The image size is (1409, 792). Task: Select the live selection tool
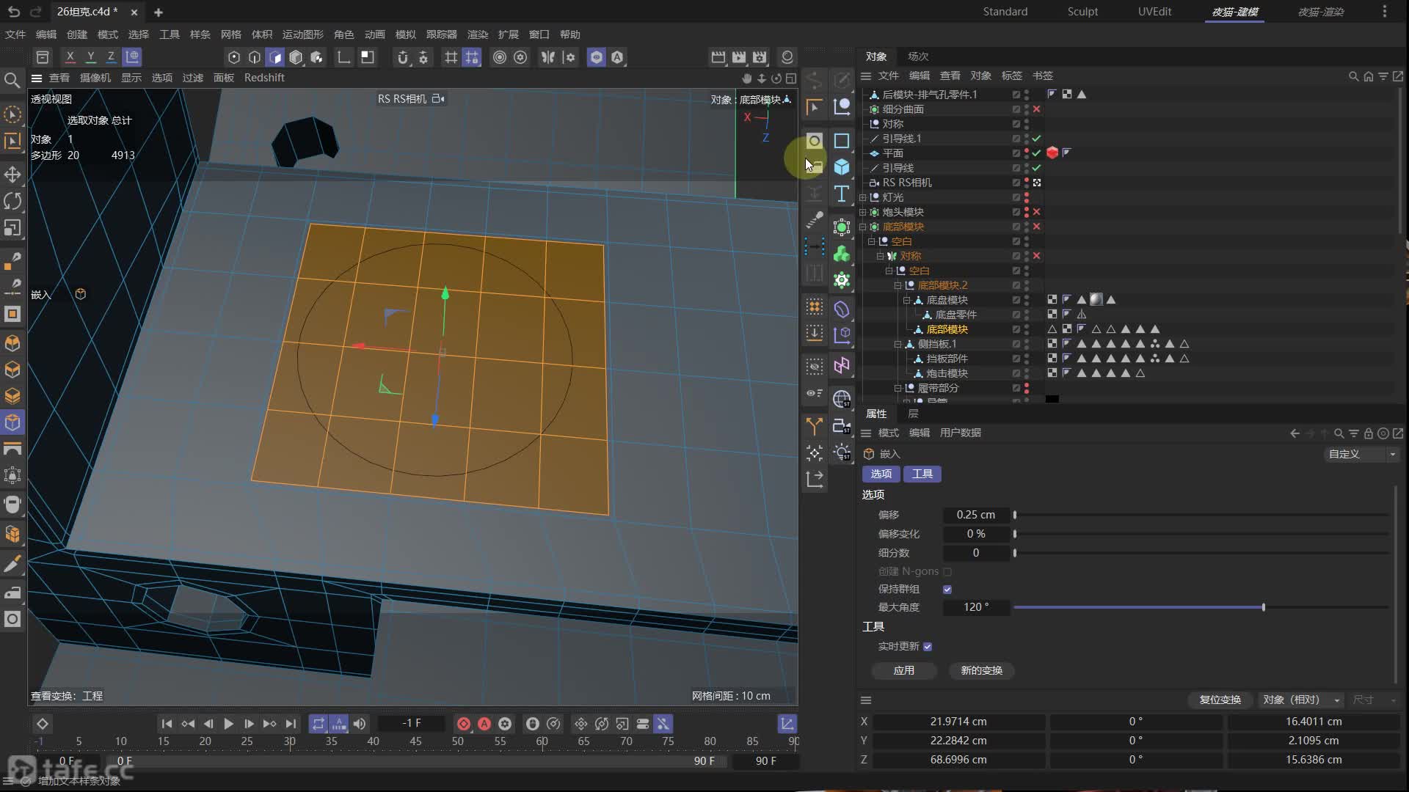12,114
